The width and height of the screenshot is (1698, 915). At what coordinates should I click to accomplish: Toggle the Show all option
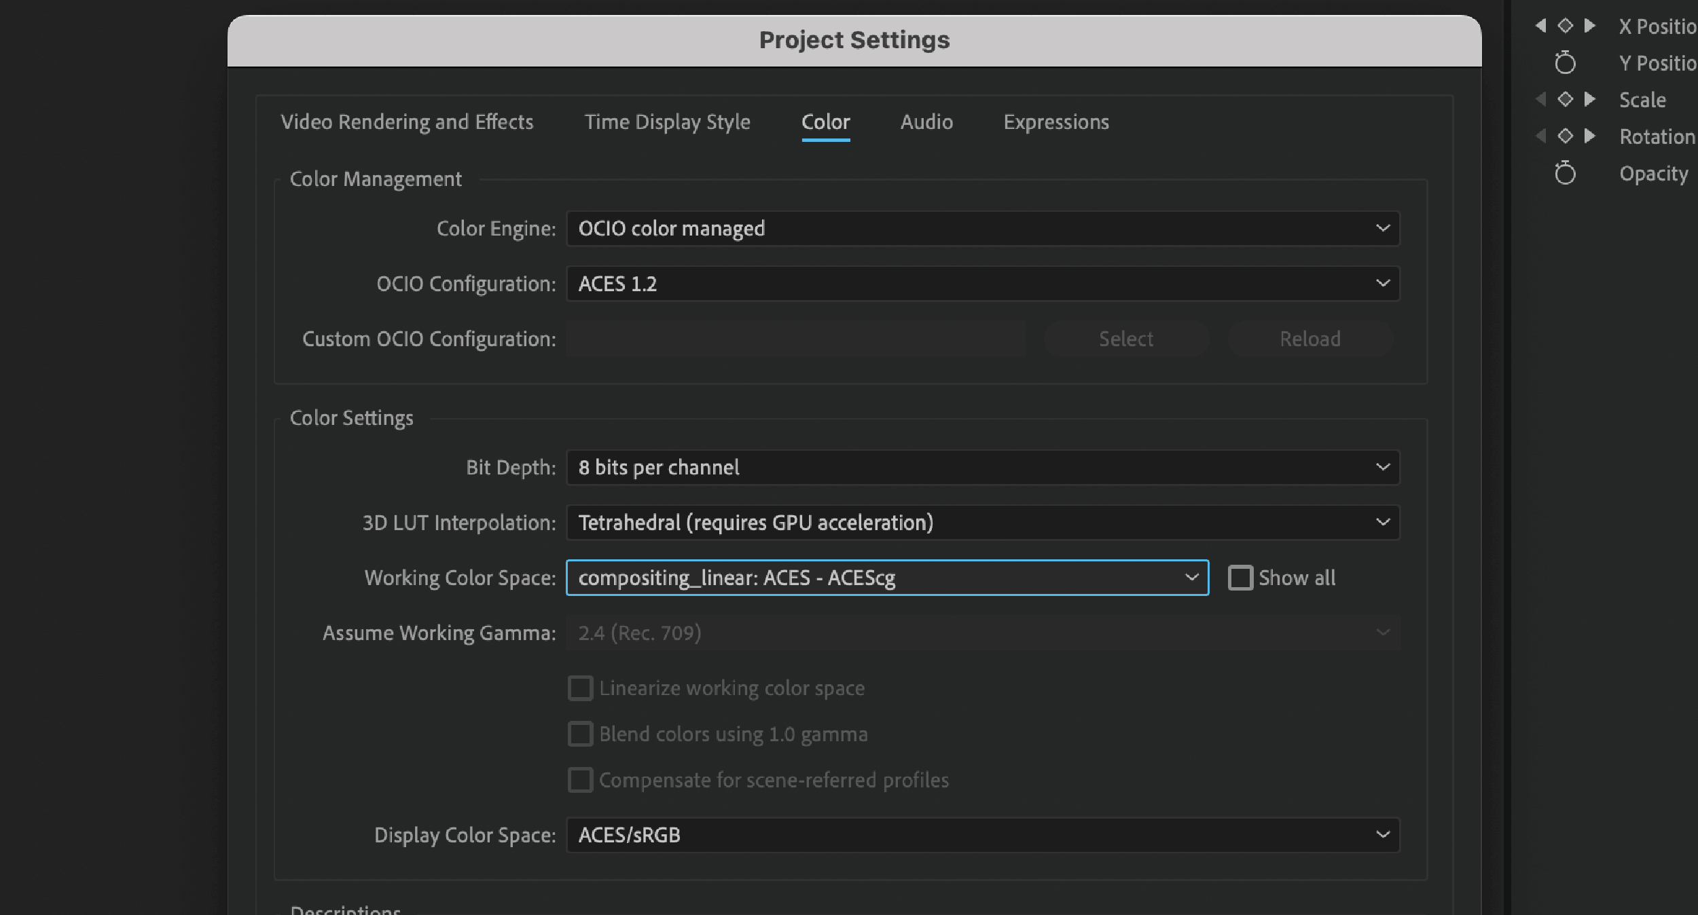coord(1242,578)
